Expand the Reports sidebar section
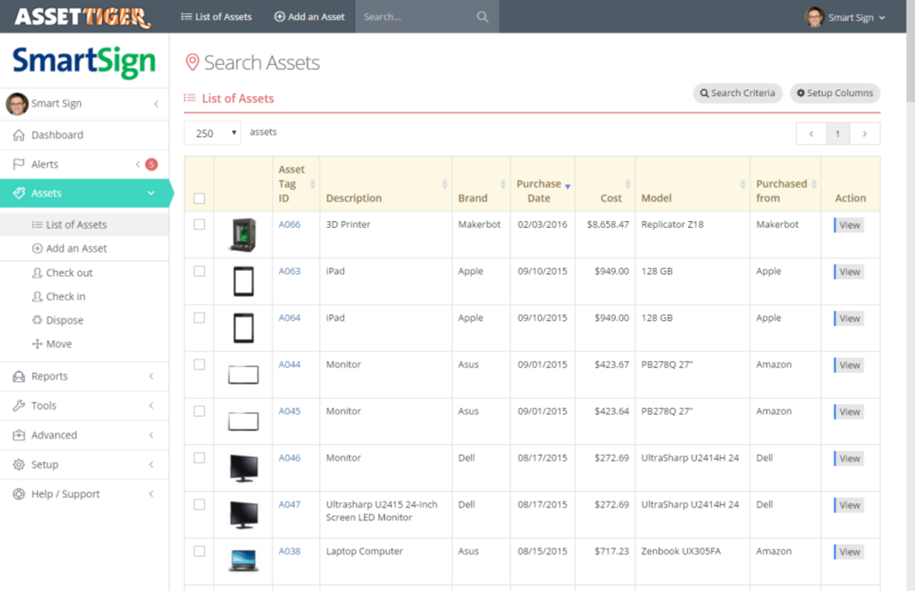 click(49, 376)
